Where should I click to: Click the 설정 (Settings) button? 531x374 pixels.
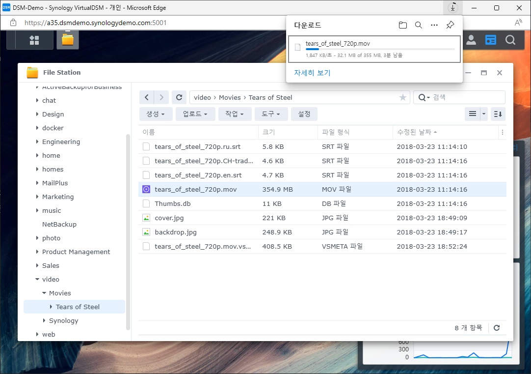point(304,114)
